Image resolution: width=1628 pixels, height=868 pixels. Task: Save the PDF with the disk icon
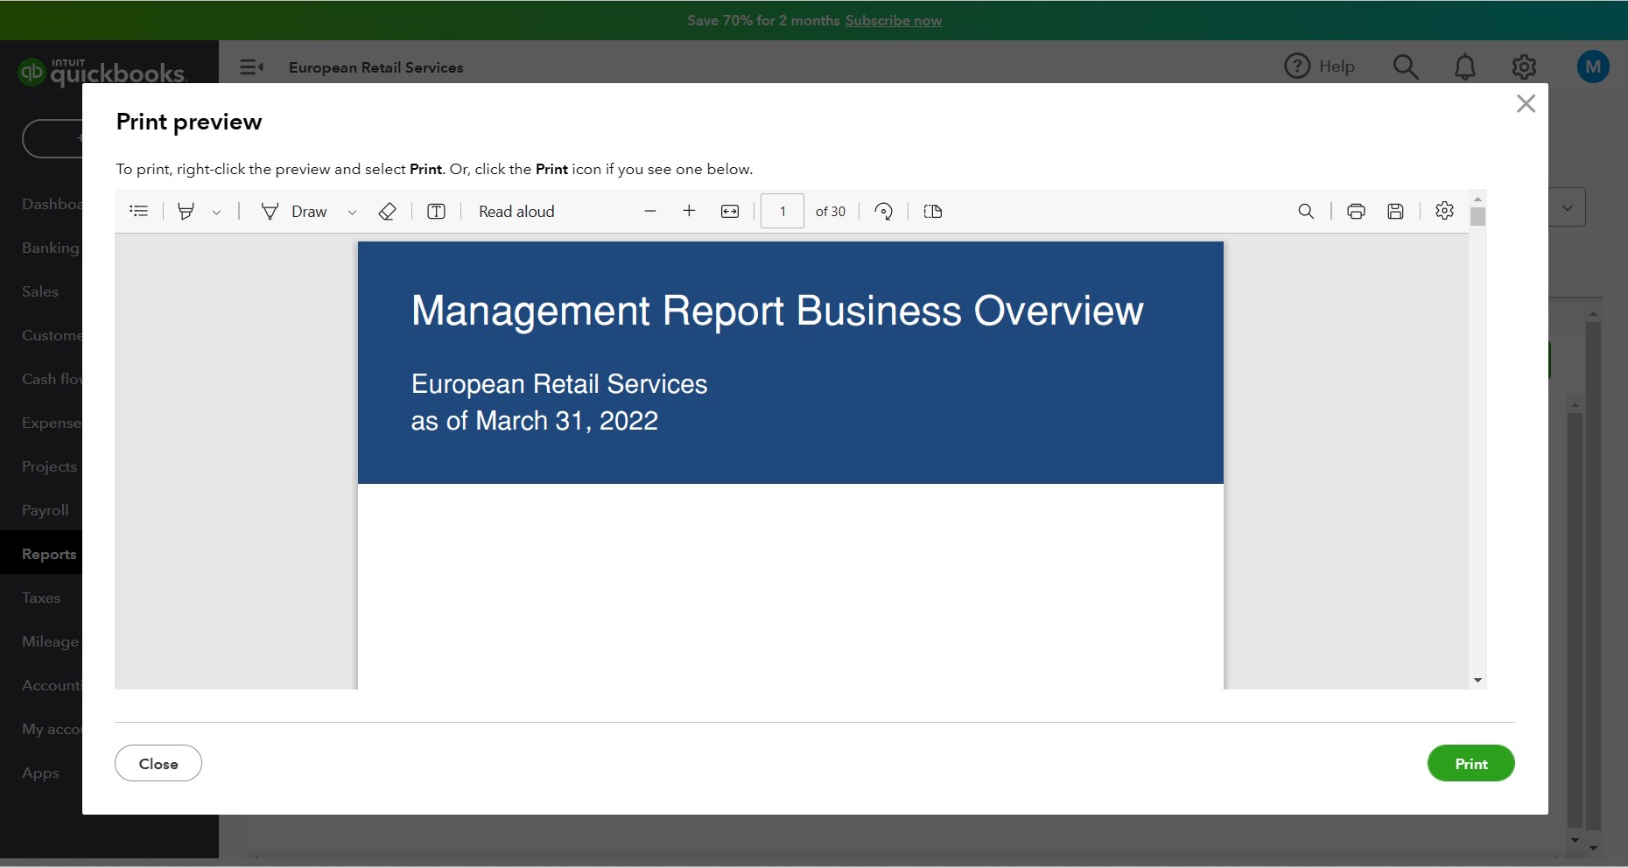[x=1396, y=211]
